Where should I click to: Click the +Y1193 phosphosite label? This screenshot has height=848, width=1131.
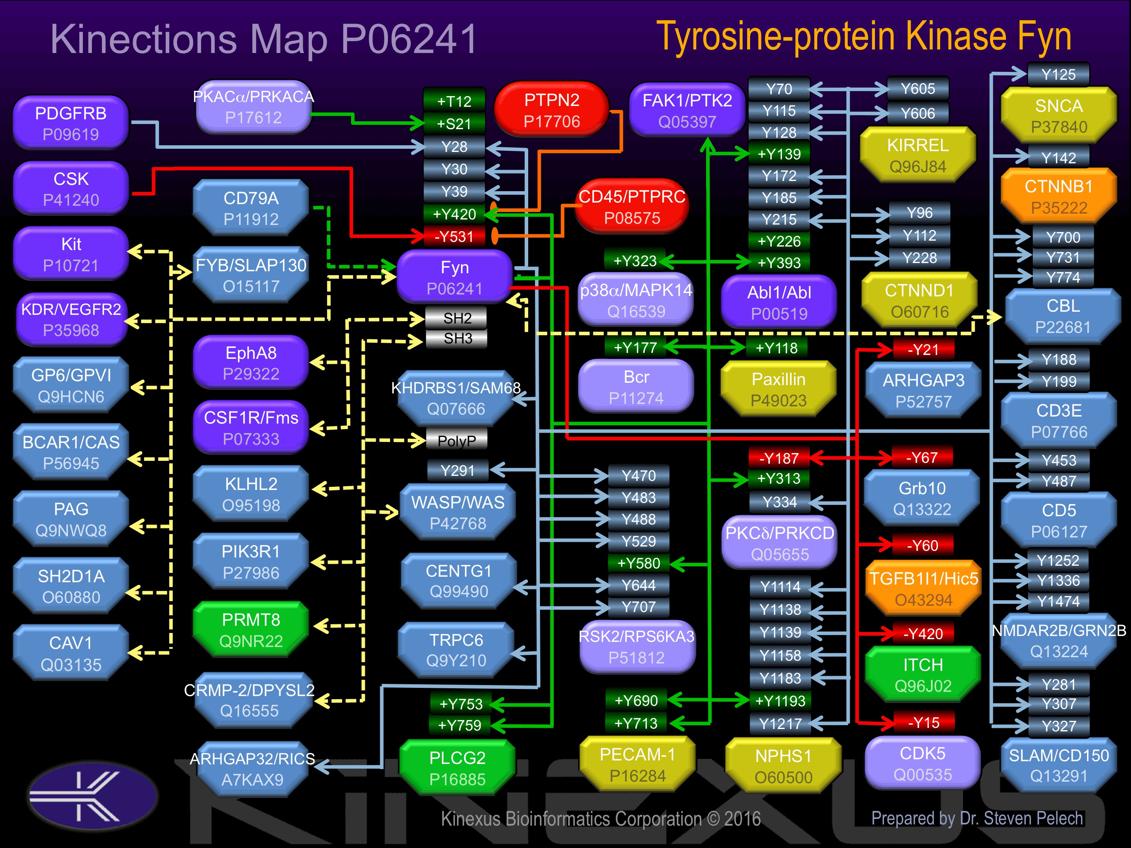(x=780, y=701)
